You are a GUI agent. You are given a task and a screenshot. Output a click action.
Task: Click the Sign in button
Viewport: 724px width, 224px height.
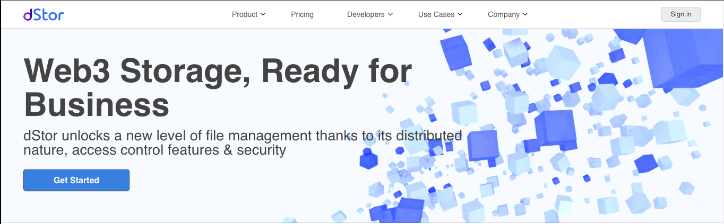[x=681, y=14]
